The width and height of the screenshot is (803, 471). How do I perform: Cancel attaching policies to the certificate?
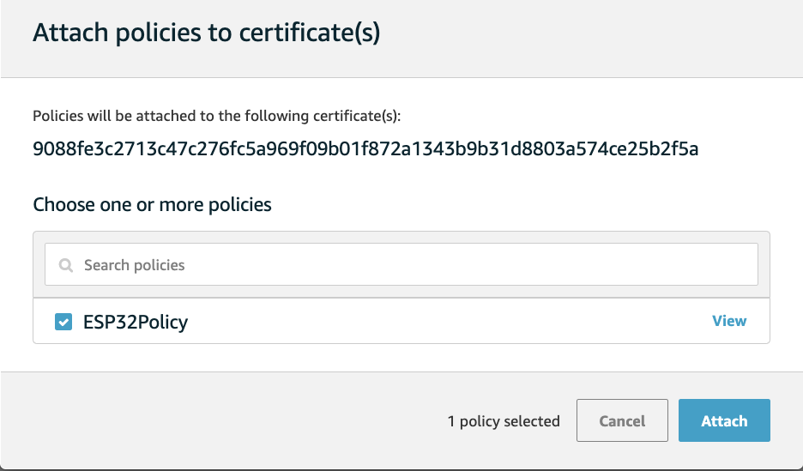(622, 420)
